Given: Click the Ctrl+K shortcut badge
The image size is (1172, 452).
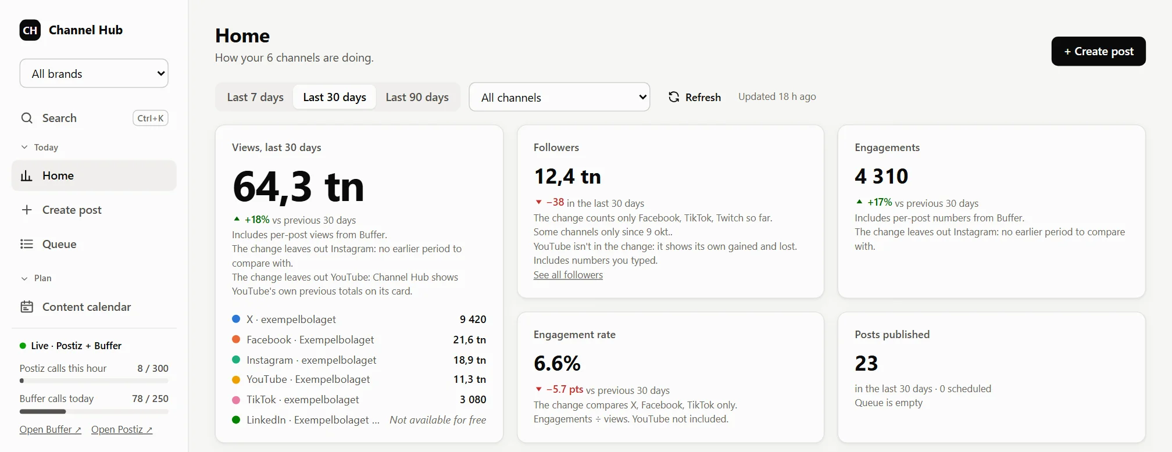Looking at the screenshot, I should pos(151,118).
